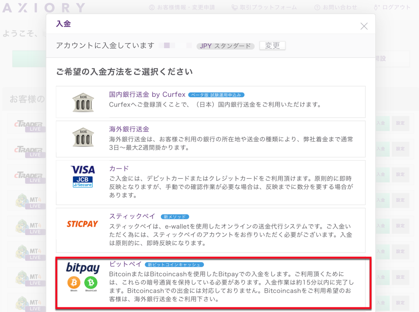This screenshot has width=419, height=312.
Task: Click the bank icon for Curfex transfer
Action: 83,102
